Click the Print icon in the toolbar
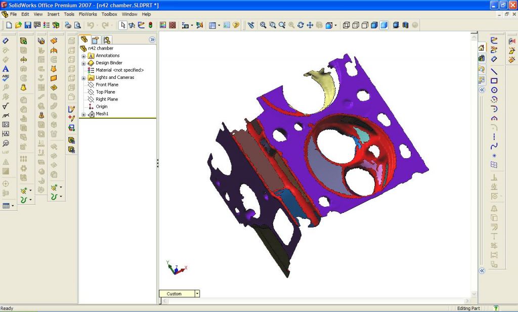The width and height of the screenshot is (518, 312). coord(68,25)
